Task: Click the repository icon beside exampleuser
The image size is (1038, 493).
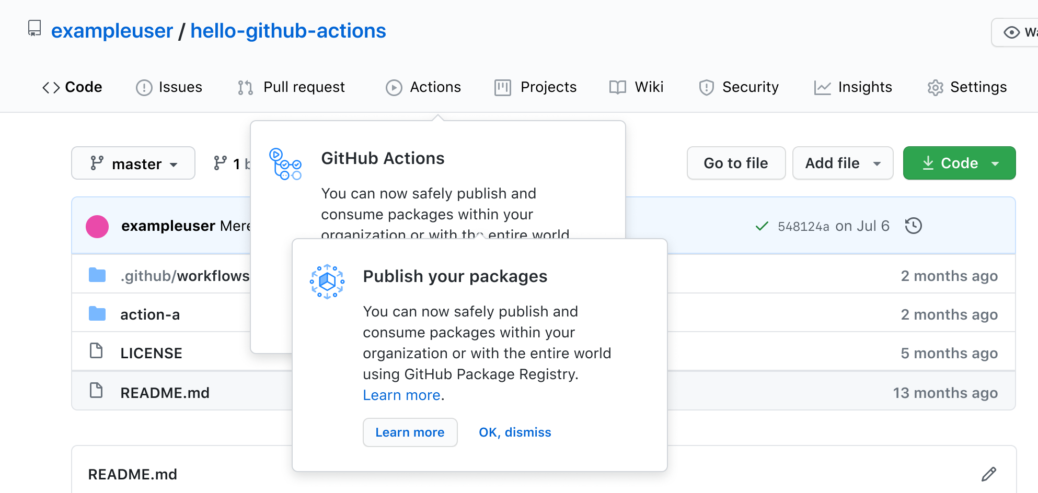Action: 34,29
